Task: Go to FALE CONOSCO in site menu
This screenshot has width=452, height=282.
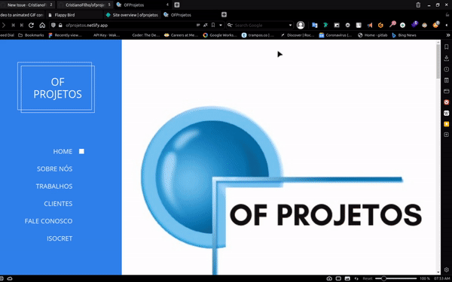Action: coord(48,221)
